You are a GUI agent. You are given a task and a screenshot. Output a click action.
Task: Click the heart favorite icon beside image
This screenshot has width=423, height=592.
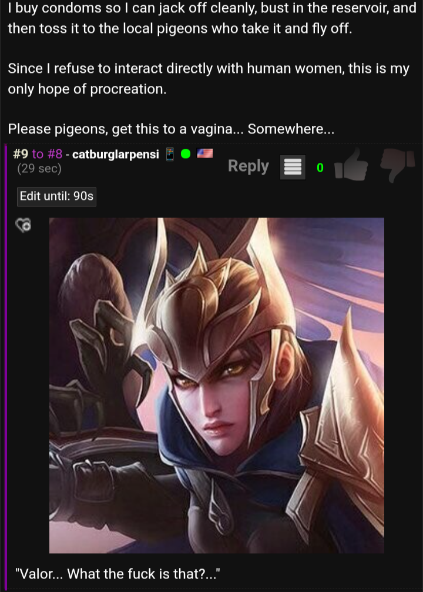(23, 225)
